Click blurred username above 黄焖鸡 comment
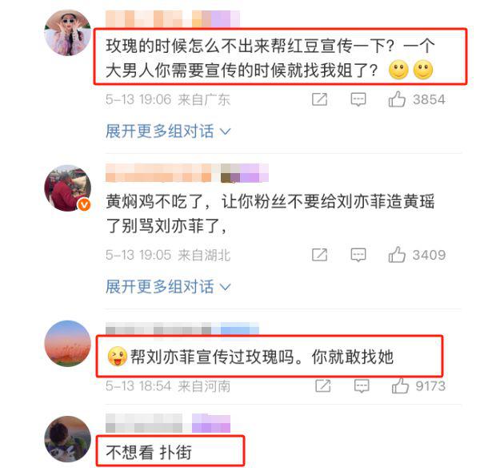 point(187,173)
